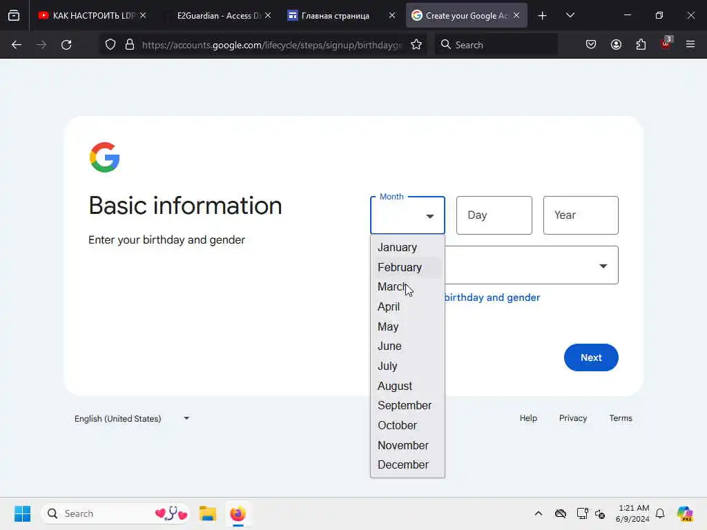Open Firefox application menu
The height and width of the screenshot is (530, 707).
coord(690,44)
